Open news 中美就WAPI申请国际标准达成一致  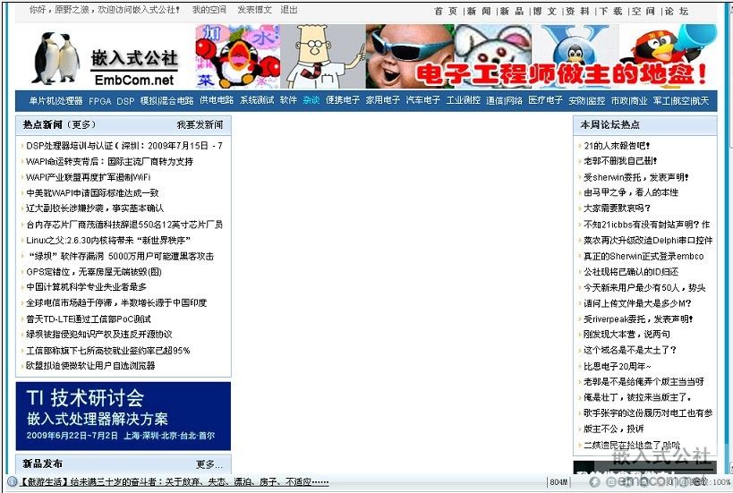click(x=92, y=193)
